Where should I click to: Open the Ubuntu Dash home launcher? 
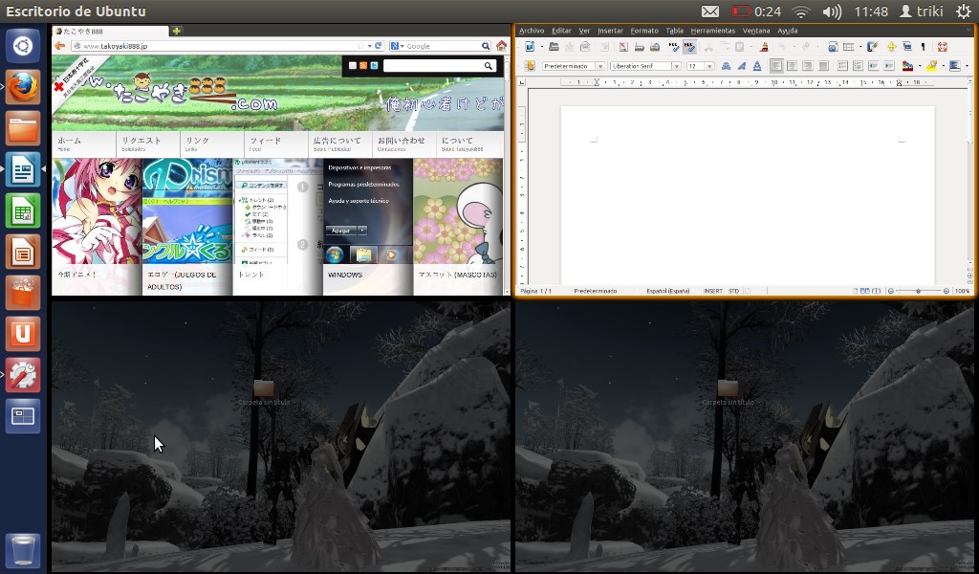23,46
